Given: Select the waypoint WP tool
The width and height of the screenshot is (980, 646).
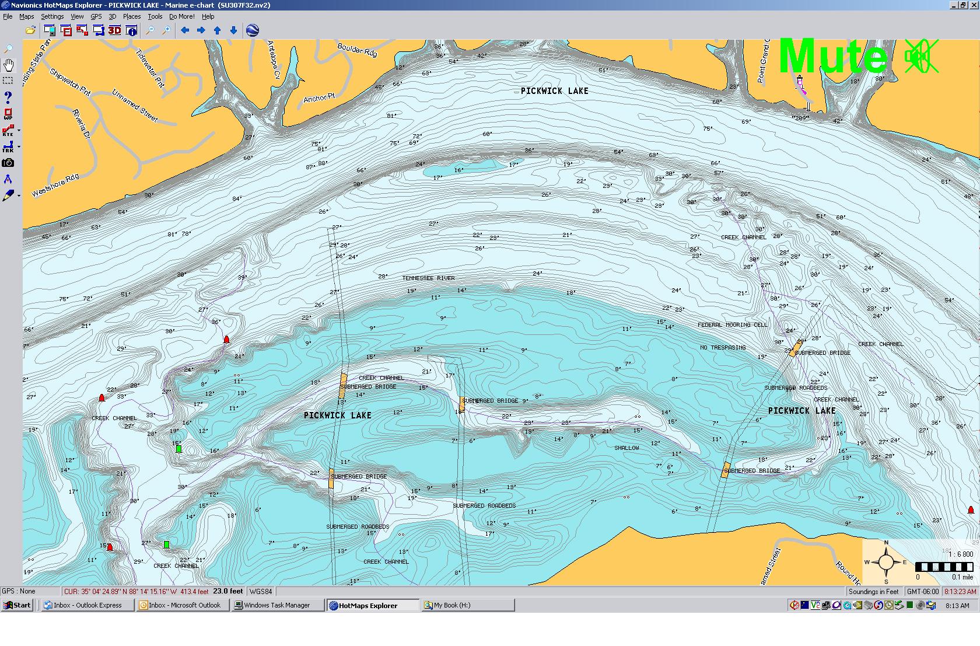Looking at the screenshot, I should [8, 114].
